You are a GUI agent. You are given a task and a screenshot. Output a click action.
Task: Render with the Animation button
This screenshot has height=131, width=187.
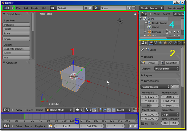[x=170, y=63]
